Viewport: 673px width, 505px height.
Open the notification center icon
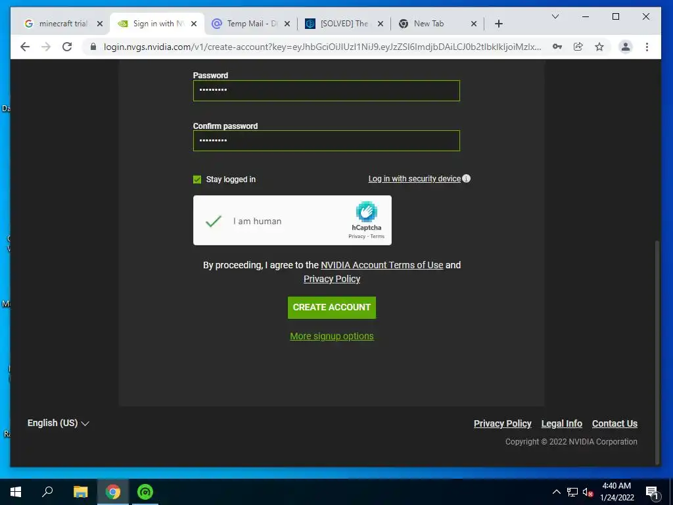(652, 492)
